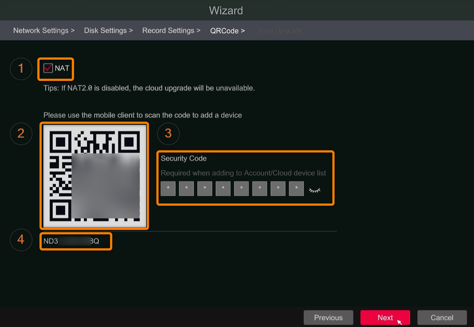Select the greyed-out Cloud Upgrade step
The width and height of the screenshot is (474, 327).
pyautogui.click(x=278, y=30)
